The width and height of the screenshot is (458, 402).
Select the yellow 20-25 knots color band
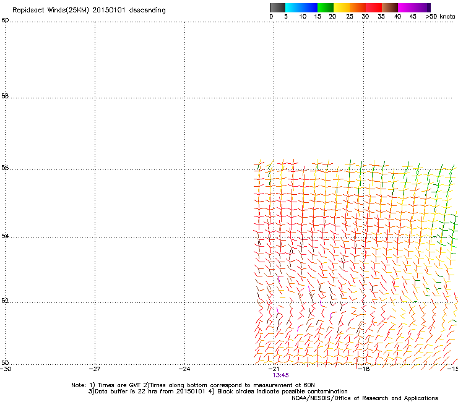tap(342, 7)
